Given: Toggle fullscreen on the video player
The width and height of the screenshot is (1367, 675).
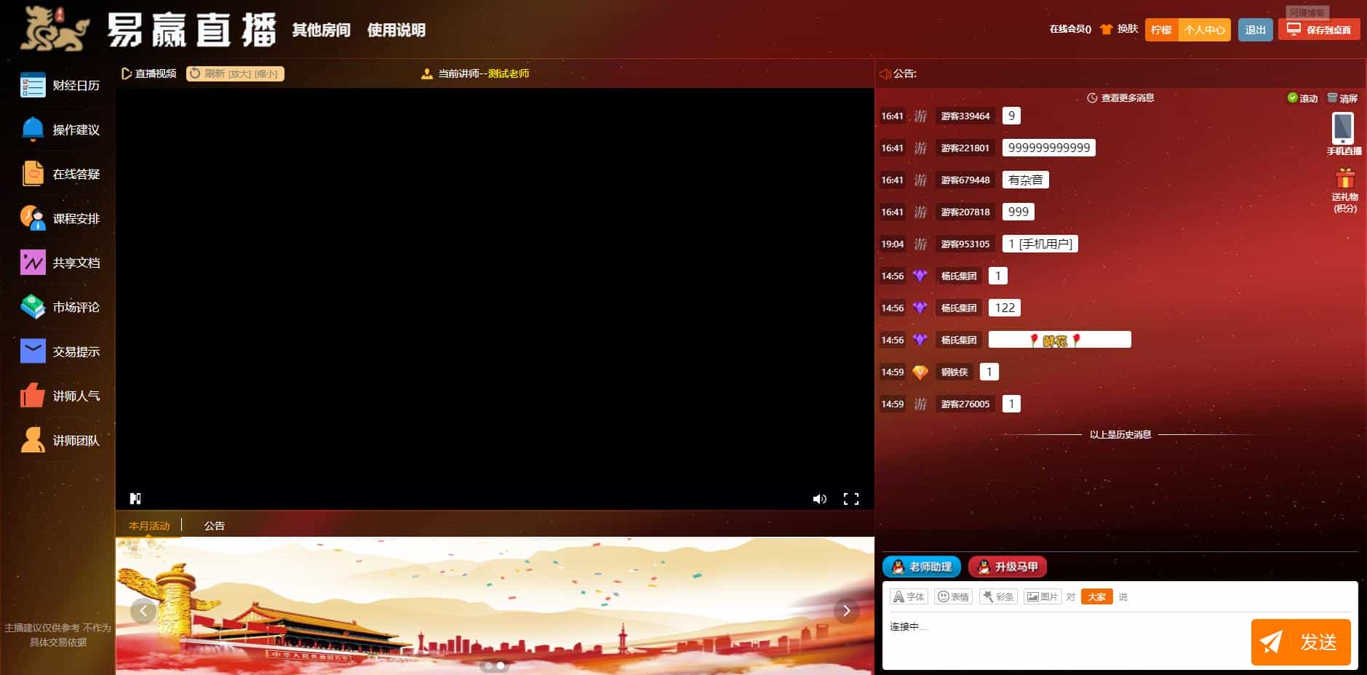Looking at the screenshot, I should click(x=851, y=498).
